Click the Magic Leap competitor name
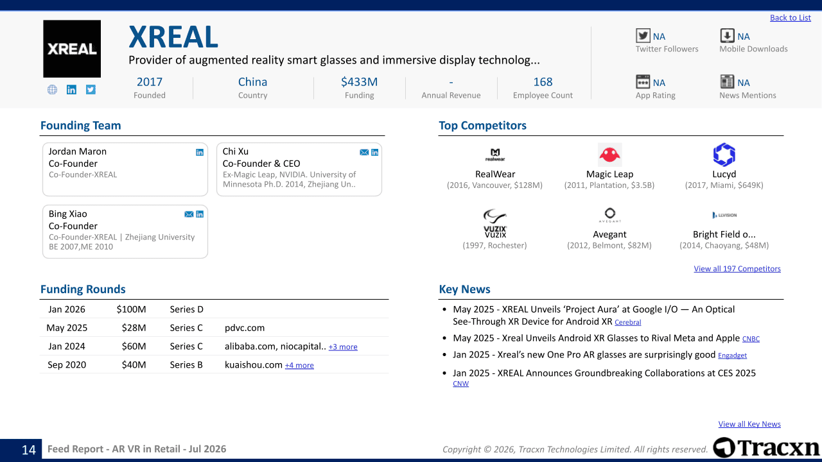The image size is (822, 462). (609, 174)
